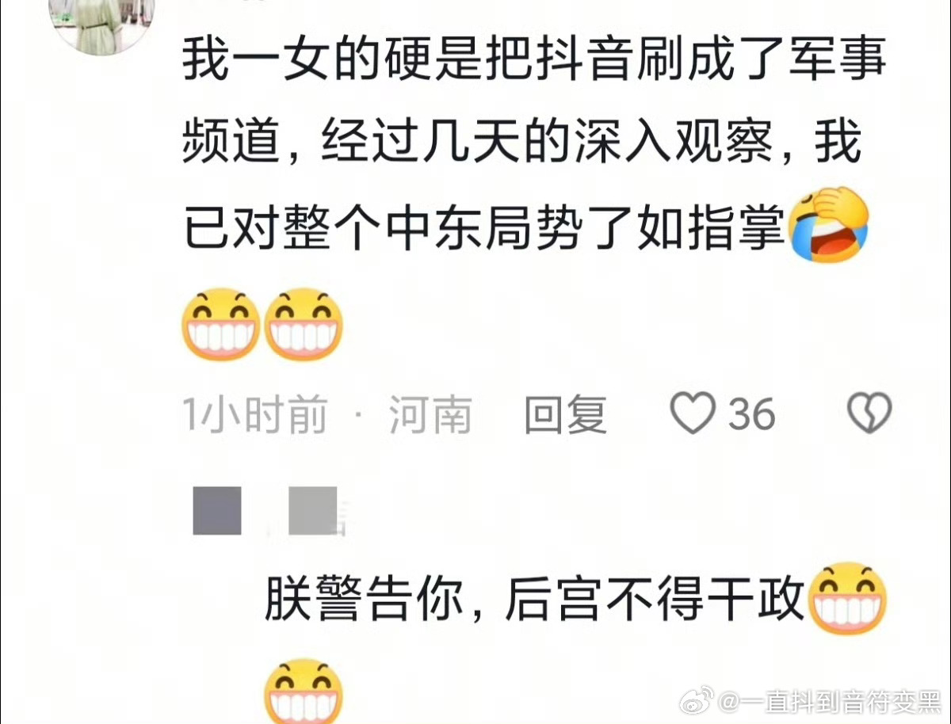The width and height of the screenshot is (951, 724).
Task: Tap the grinning emoji after 后宫不得干政
Action: click(847, 598)
